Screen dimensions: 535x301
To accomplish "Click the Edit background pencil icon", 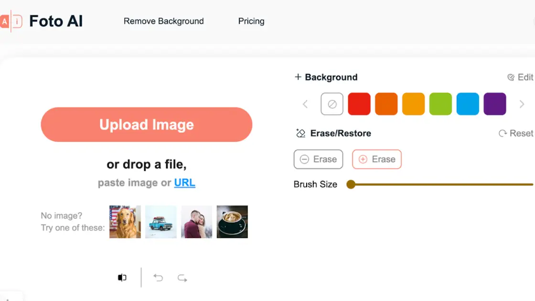I will click(511, 77).
